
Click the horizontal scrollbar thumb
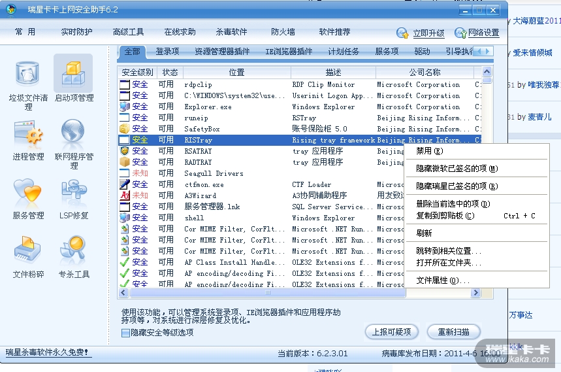(x=267, y=293)
